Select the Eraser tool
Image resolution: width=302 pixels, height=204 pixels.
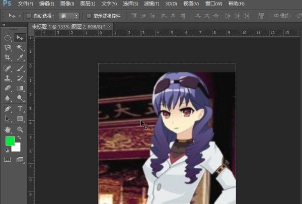[x=8, y=88]
